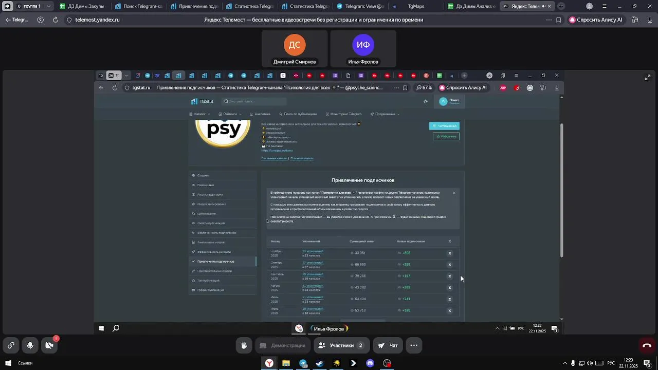Toggle the TGStat light/dark theme
The width and height of the screenshot is (658, 370).
pyautogui.click(x=426, y=101)
